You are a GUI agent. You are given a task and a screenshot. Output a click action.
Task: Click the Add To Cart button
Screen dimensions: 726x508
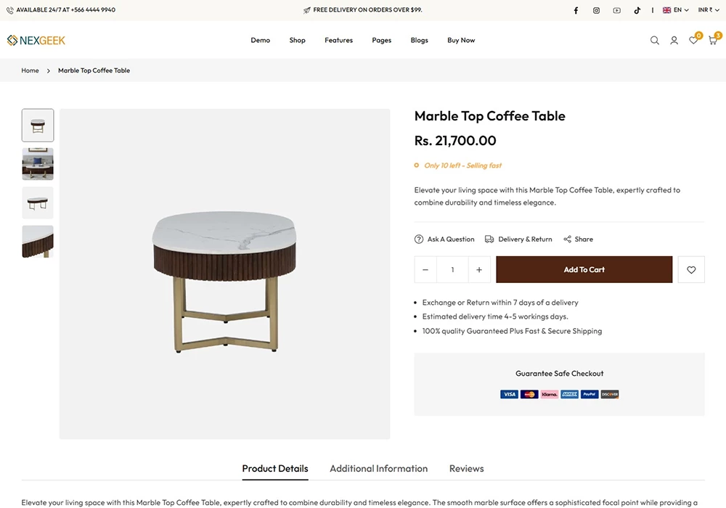[584, 270]
